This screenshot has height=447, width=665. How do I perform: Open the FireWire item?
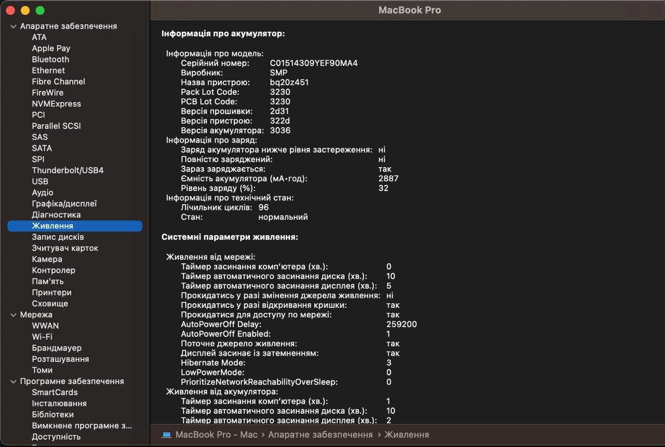[47, 92]
